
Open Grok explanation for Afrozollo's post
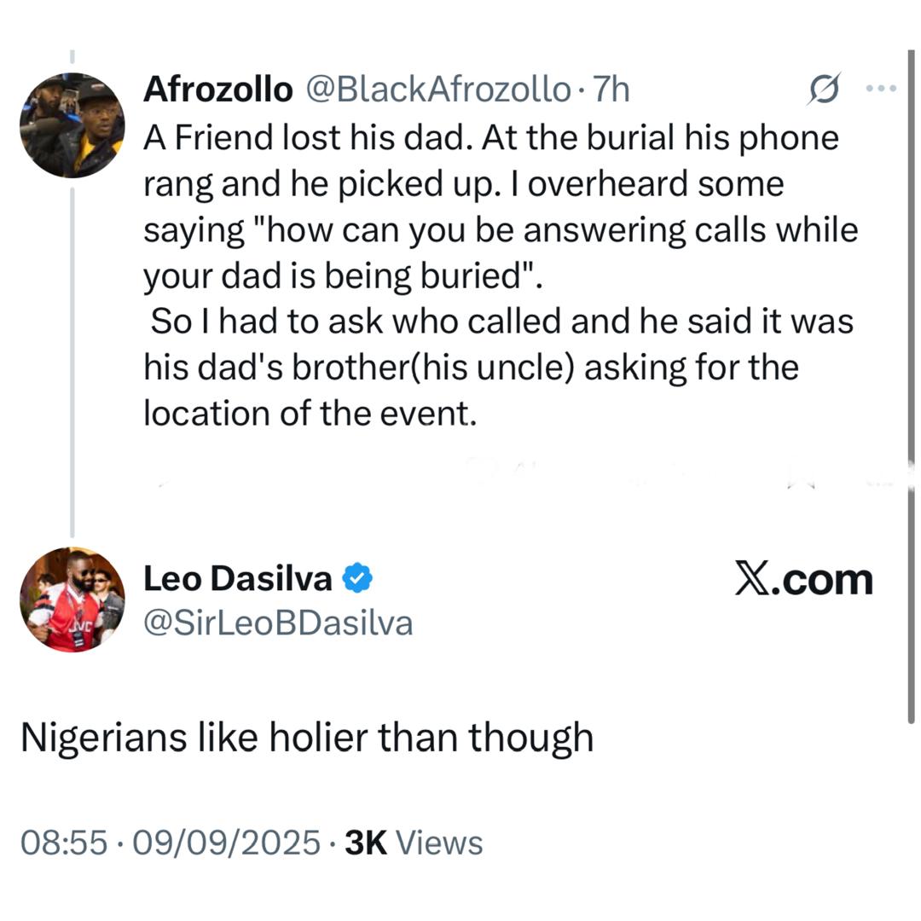(x=825, y=90)
